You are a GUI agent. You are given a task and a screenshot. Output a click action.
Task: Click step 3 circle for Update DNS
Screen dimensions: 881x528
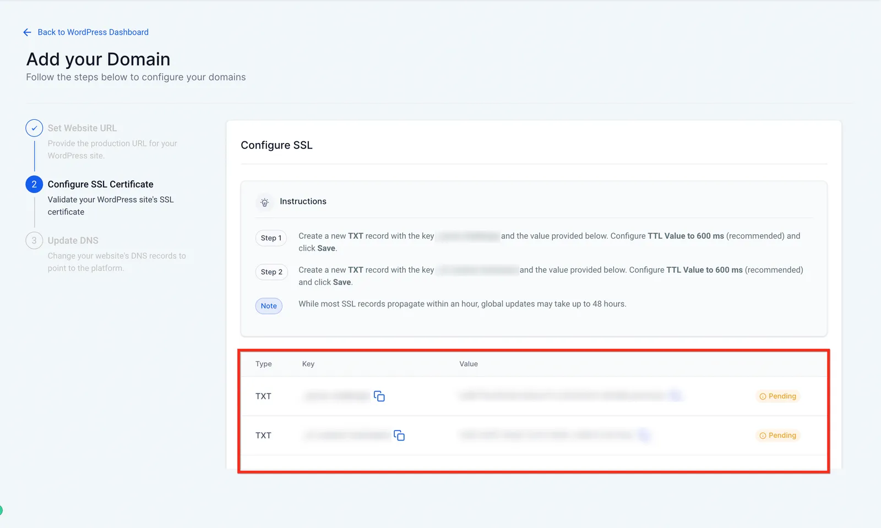tap(34, 240)
